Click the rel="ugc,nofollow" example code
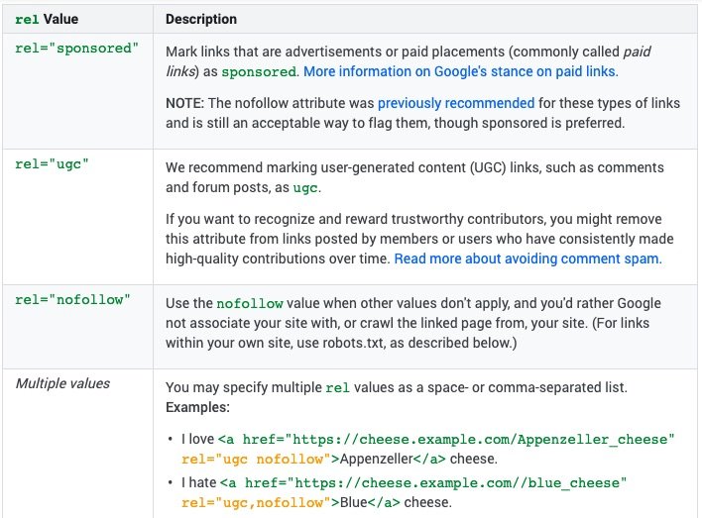The image size is (702, 518). click(256, 502)
